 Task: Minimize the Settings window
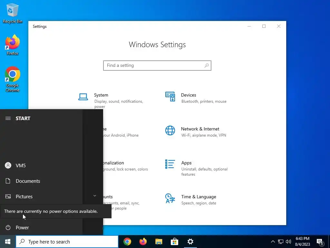(249, 26)
